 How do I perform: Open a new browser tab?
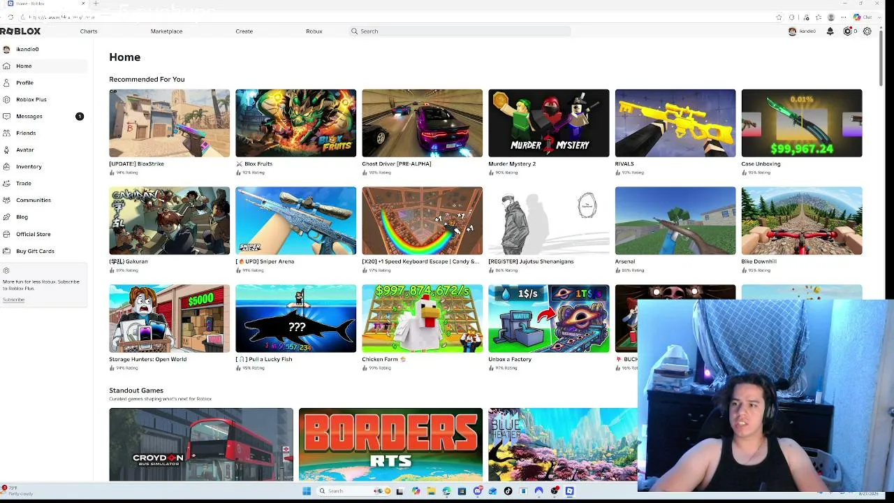(96, 3)
